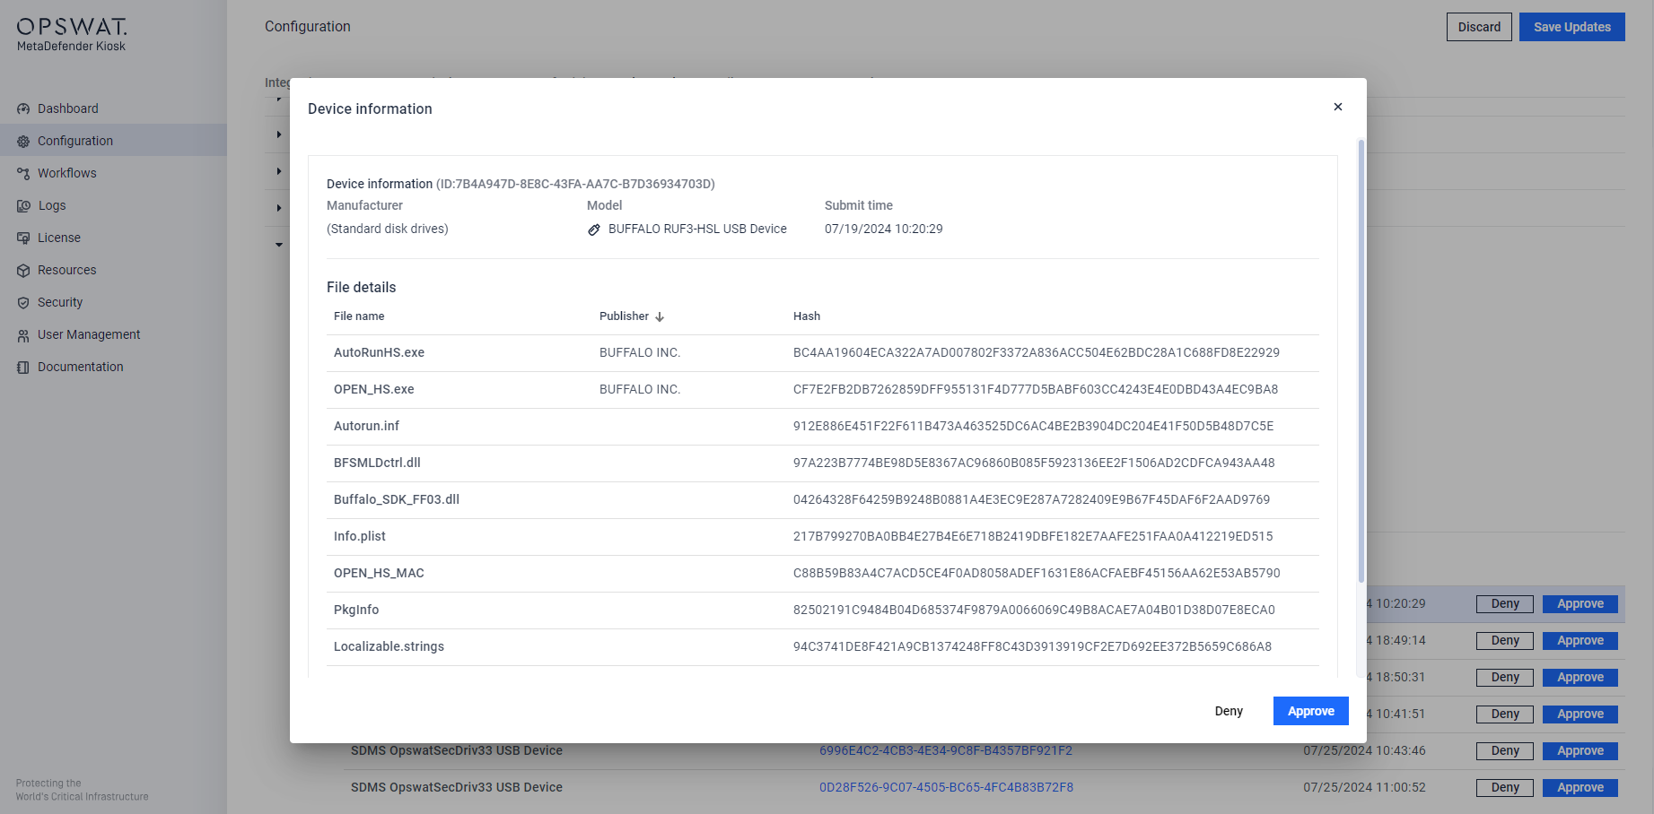Viewport: 1654px width, 814px height.
Task: Click the Resources cube icon in sidebar
Action: (23, 270)
